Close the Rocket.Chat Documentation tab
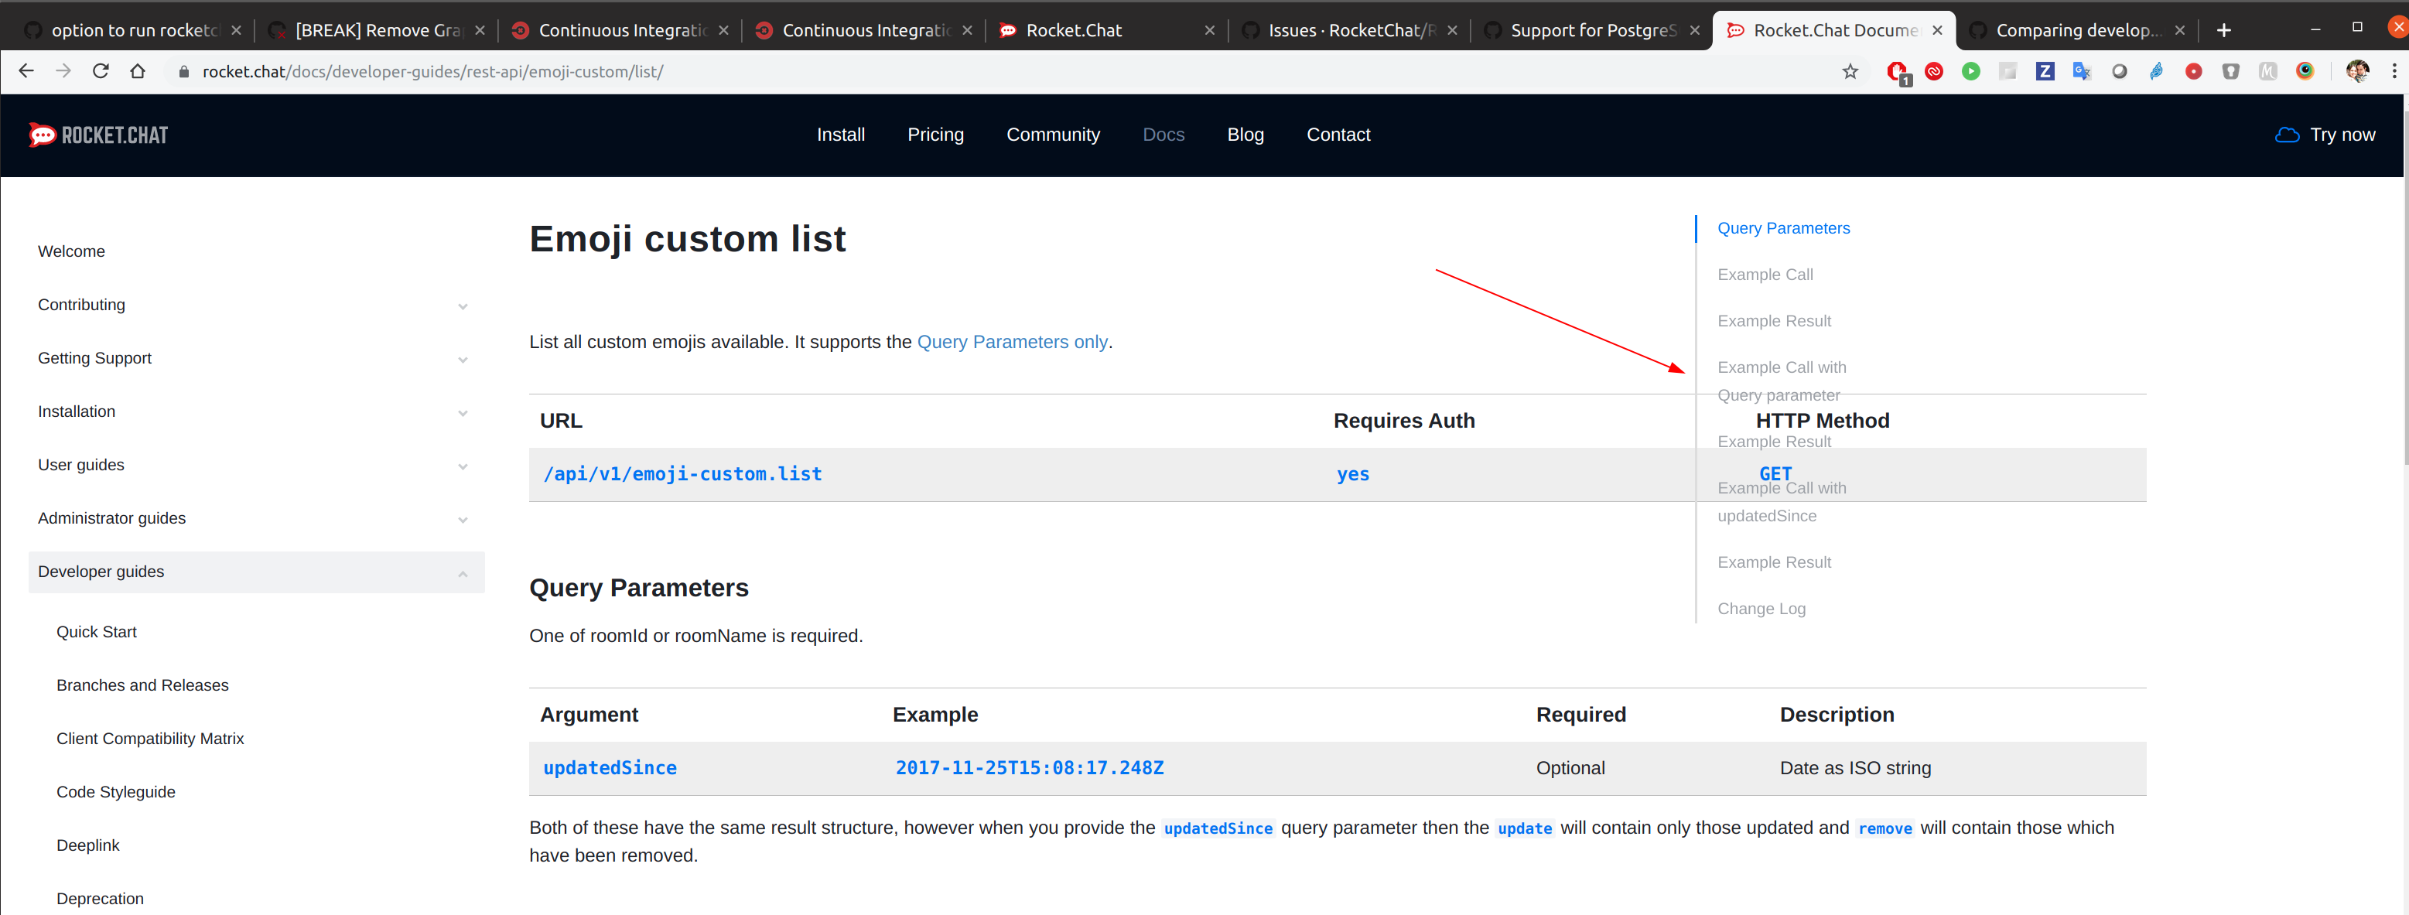 [x=1937, y=30]
